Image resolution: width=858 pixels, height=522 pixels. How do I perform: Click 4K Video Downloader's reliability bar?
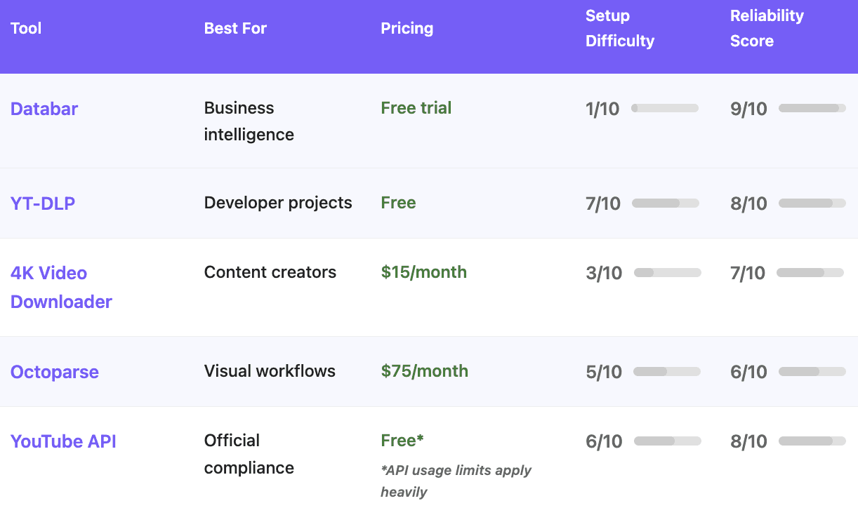tap(810, 272)
